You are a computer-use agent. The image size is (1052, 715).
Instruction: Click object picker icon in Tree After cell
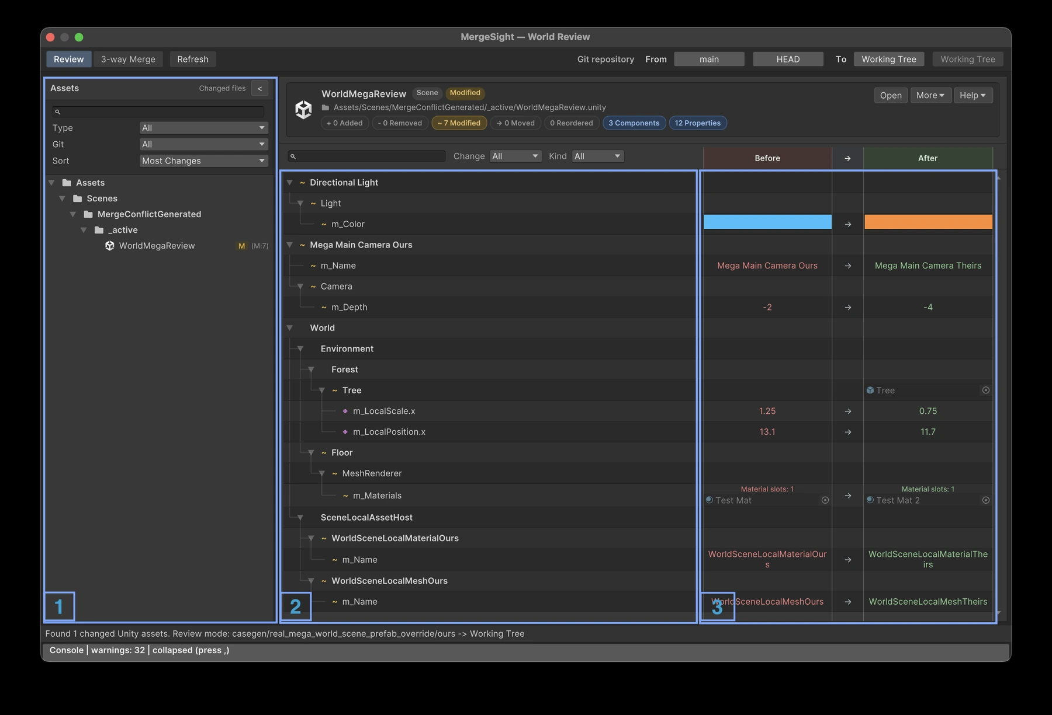(x=986, y=390)
